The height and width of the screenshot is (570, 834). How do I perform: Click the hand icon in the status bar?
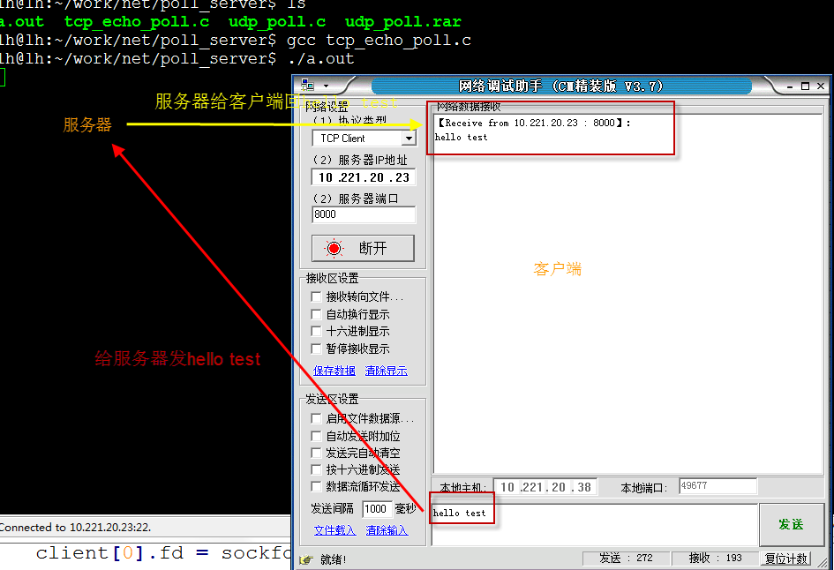coord(306,559)
